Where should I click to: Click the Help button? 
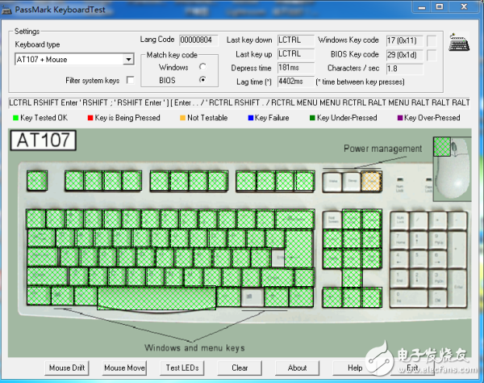click(x=355, y=368)
